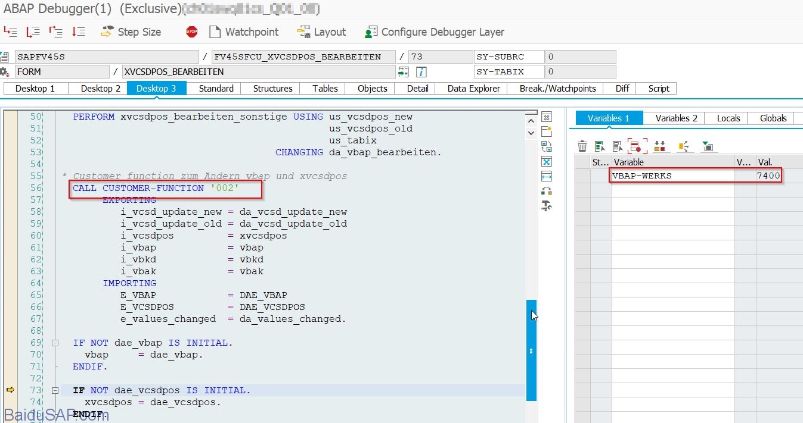Click the trash delete icon in Variables
The height and width of the screenshot is (423, 803).
coord(582,146)
